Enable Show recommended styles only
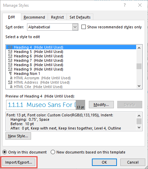The image size is (148, 169). click(x=83, y=27)
